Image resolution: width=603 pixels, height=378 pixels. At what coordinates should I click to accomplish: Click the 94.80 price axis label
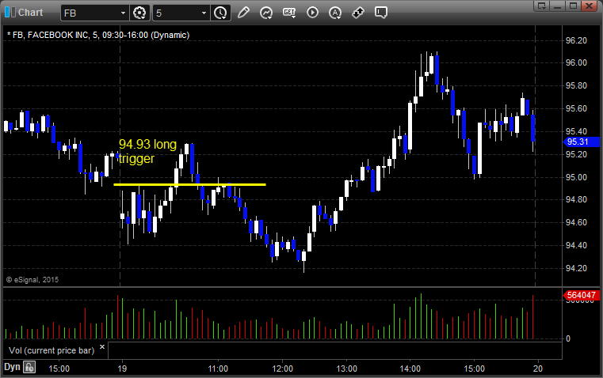point(576,199)
